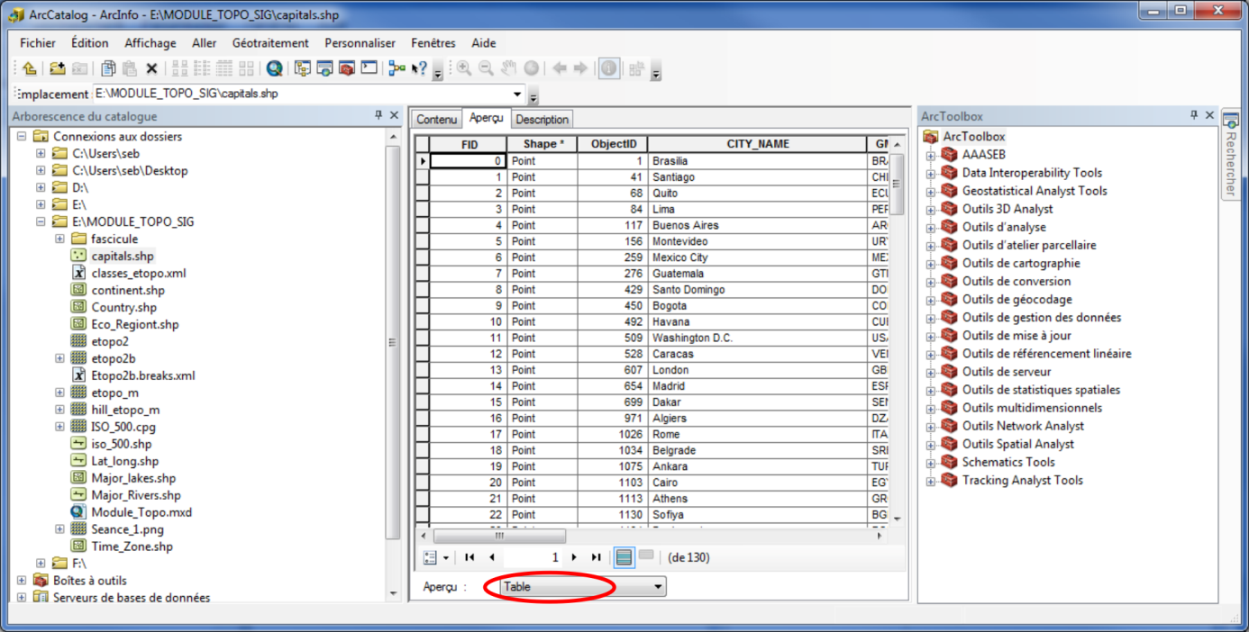This screenshot has width=1249, height=632.
Task: Open the ModelBuilder window icon
Action: (x=397, y=68)
